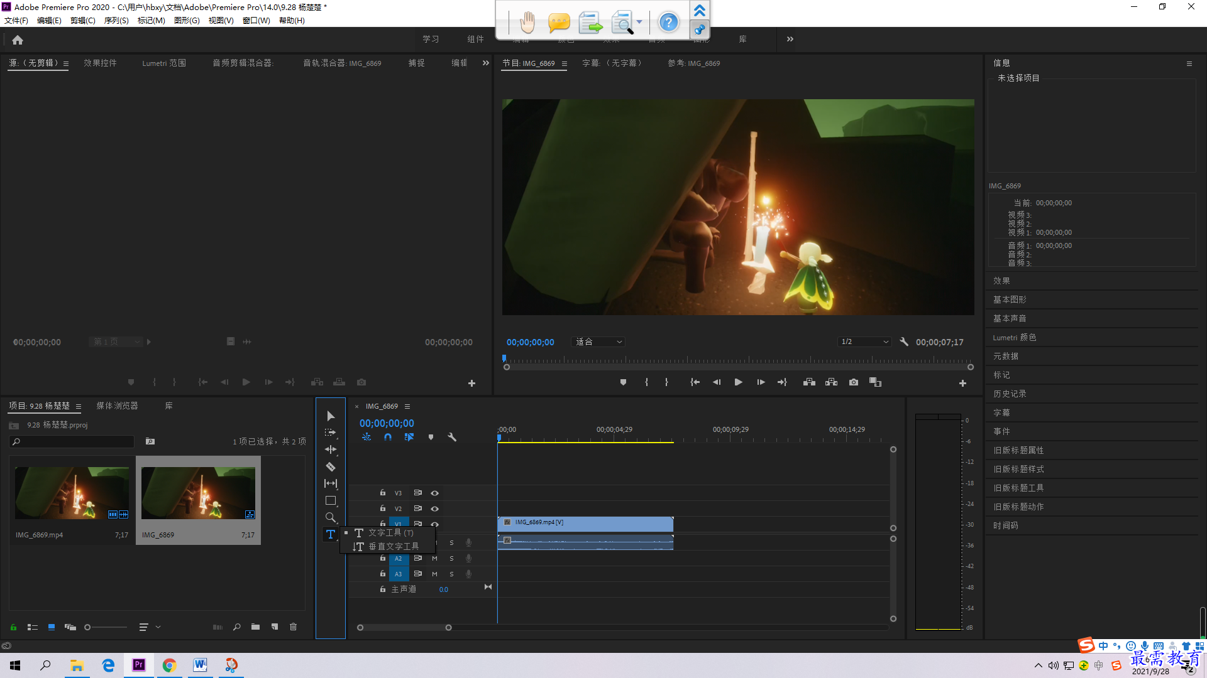Open sort icons dropdown chevron in Project panel
Image resolution: width=1207 pixels, height=678 pixels.
158,627
